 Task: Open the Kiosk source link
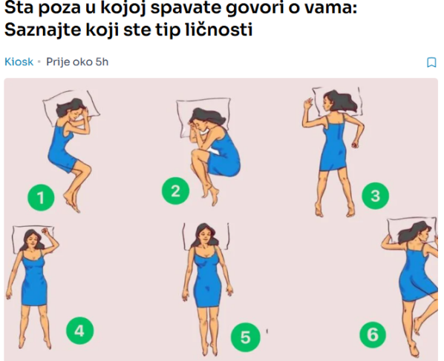19,62
